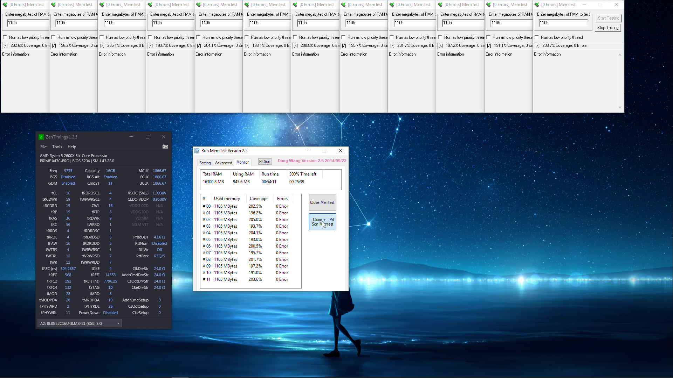Click the Stop Testing button
Viewport: 673px width, 378px height.
click(608, 28)
